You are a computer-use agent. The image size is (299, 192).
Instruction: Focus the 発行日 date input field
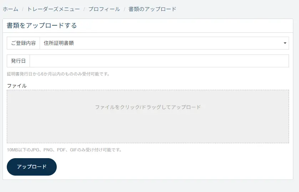[x=159, y=61]
